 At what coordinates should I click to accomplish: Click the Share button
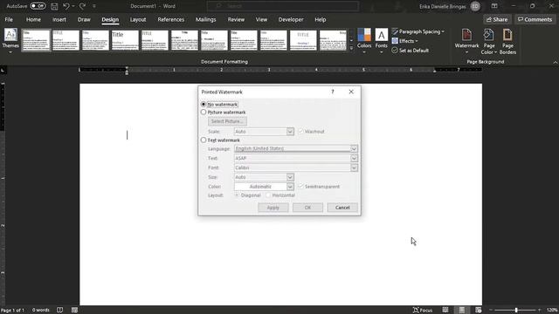pos(497,19)
